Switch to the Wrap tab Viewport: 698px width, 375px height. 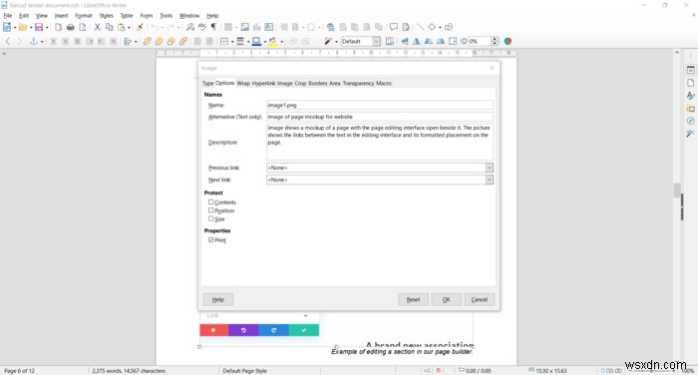click(243, 84)
